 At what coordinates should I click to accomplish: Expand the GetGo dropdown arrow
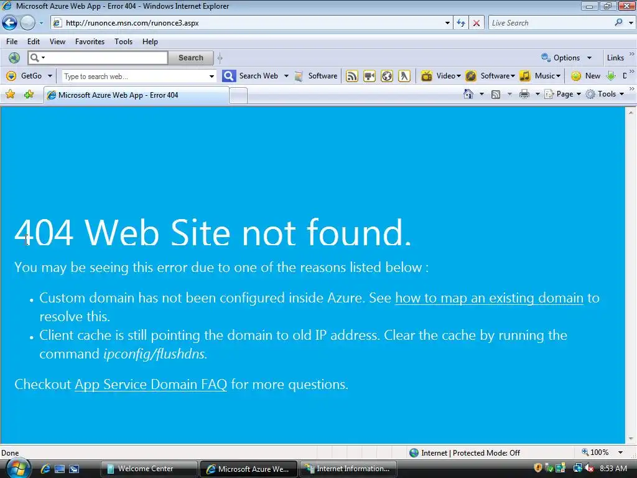[x=50, y=76]
